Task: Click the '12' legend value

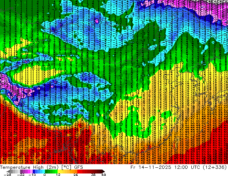Action: pos(58,175)
